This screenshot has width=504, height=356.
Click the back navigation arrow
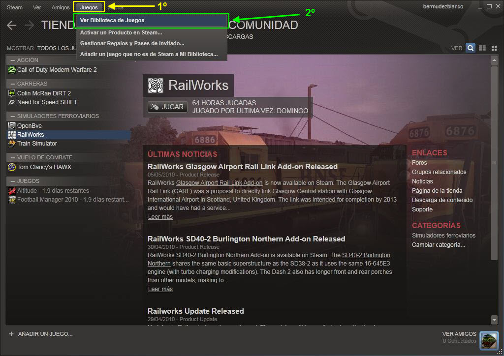pos(12,26)
